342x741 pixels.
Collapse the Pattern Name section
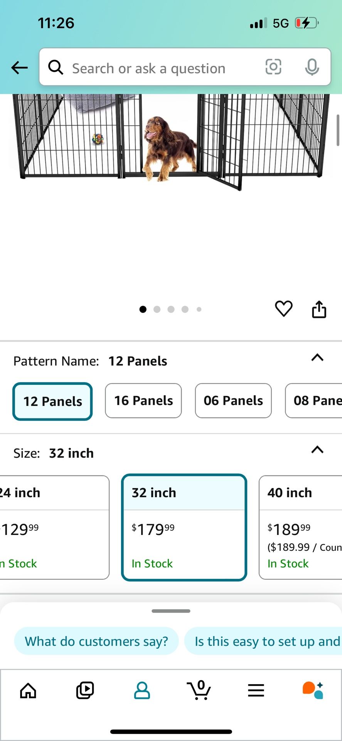pyautogui.click(x=317, y=358)
